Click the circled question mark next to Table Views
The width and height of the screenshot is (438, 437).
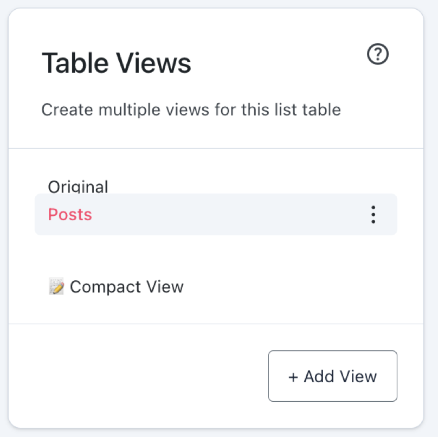(378, 54)
